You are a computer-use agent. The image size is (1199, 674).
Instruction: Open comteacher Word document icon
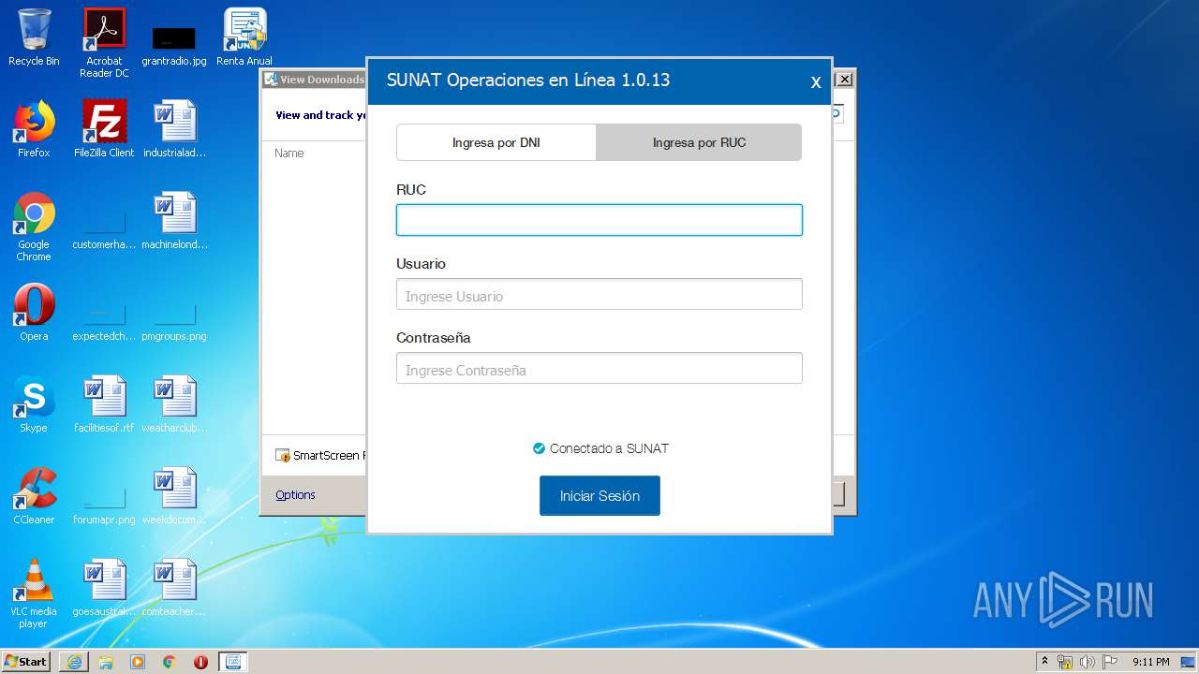[174, 588]
